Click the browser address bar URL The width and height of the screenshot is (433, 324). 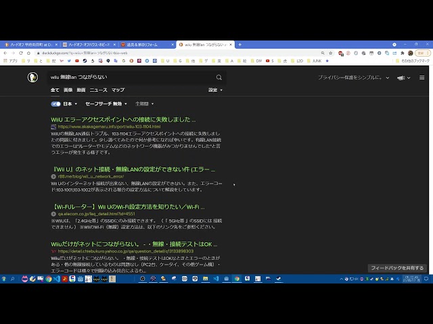click(x=85, y=53)
